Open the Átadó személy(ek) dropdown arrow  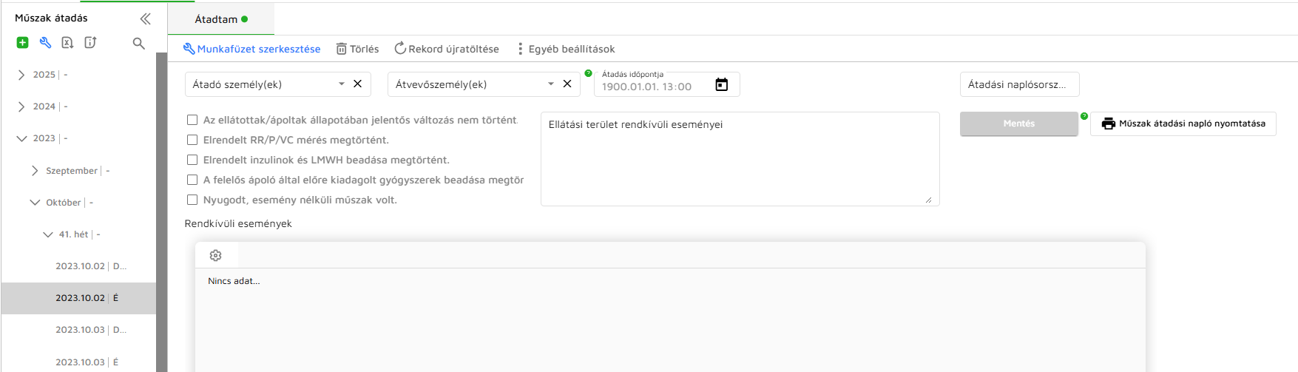[342, 84]
